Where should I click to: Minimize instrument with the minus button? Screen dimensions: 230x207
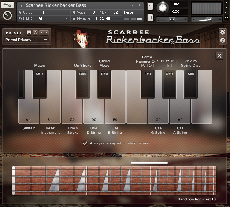(226, 7)
